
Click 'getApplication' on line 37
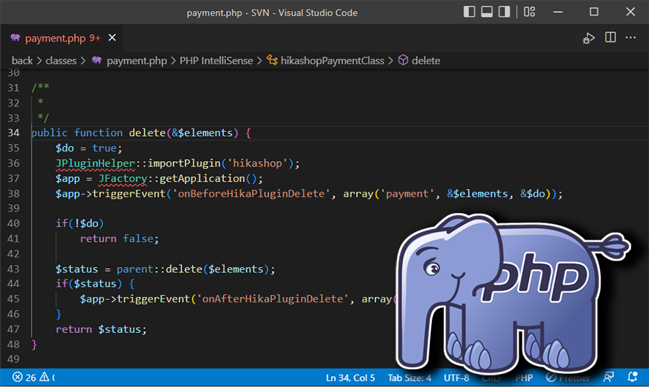click(x=202, y=179)
